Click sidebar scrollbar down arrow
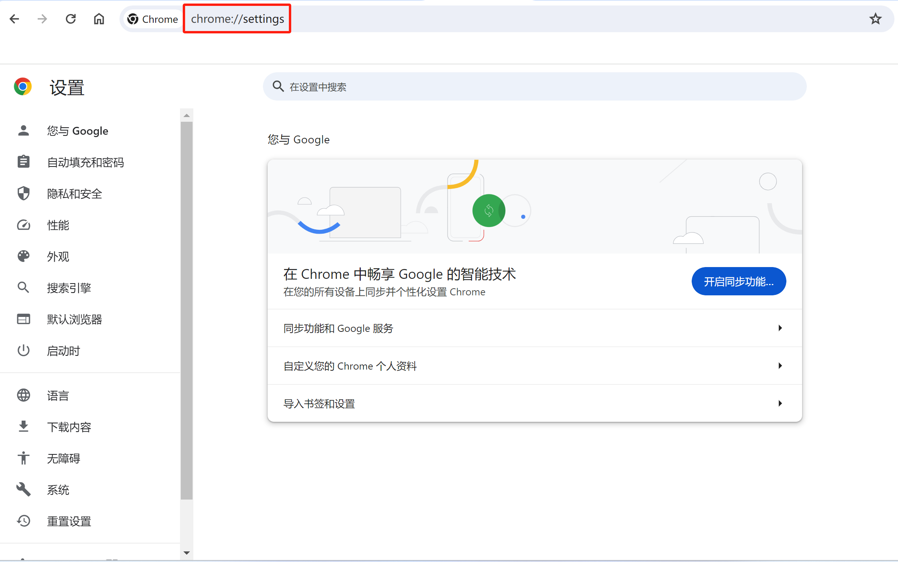The image size is (898, 562). (x=187, y=553)
